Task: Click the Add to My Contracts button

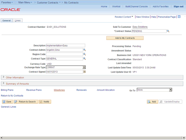Action: click(125, 38)
